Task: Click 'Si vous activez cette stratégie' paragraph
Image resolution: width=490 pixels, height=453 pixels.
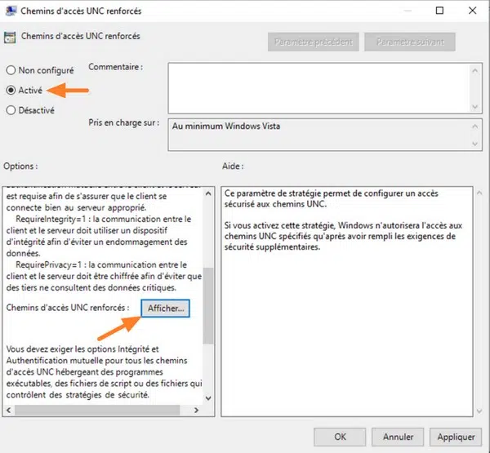Action: 343,236
